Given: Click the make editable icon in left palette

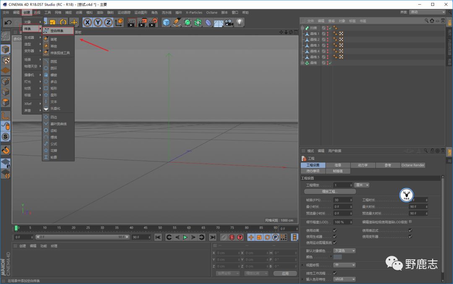Looking at the screenshot, I should pyautogui.click(x=5, y=36).
